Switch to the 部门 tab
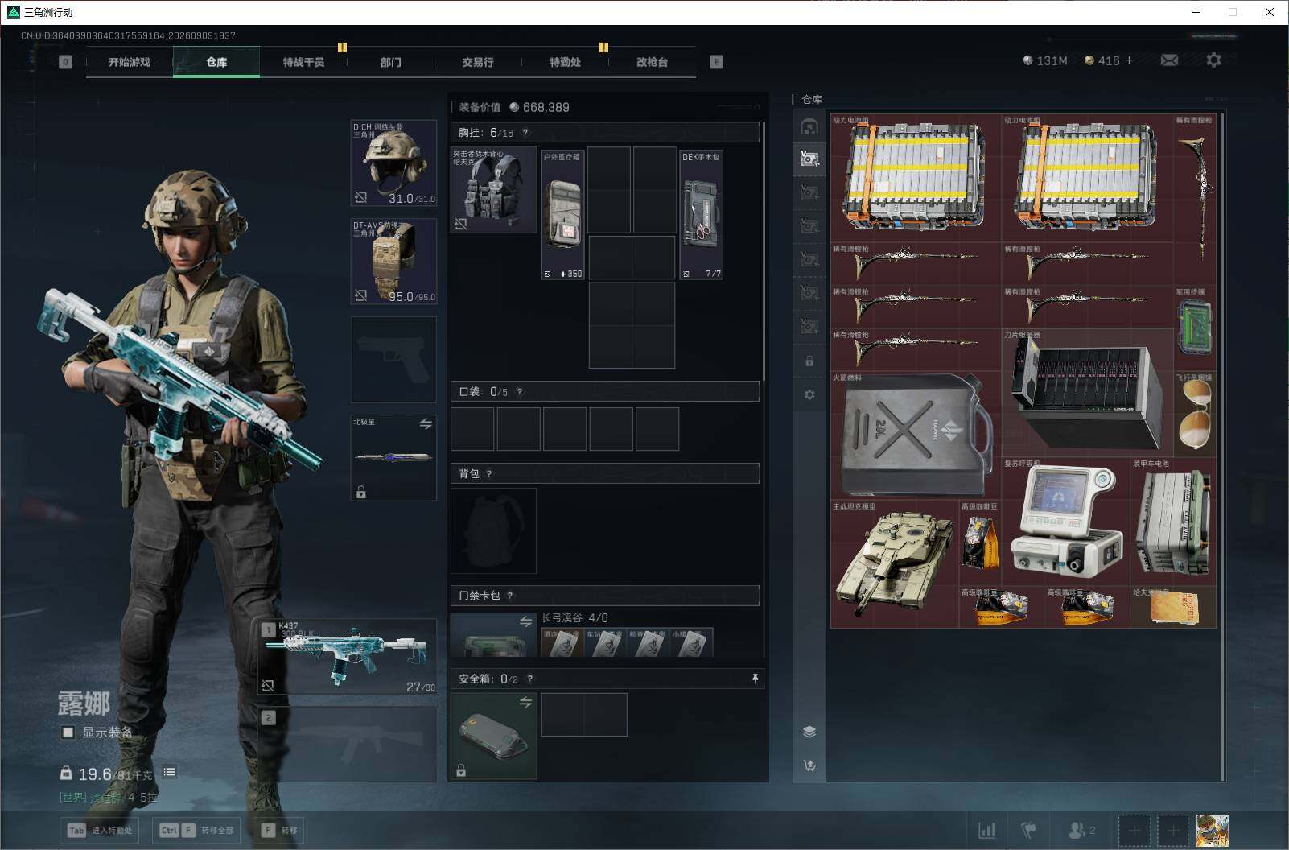1289x850 pixels. [390, 62]
